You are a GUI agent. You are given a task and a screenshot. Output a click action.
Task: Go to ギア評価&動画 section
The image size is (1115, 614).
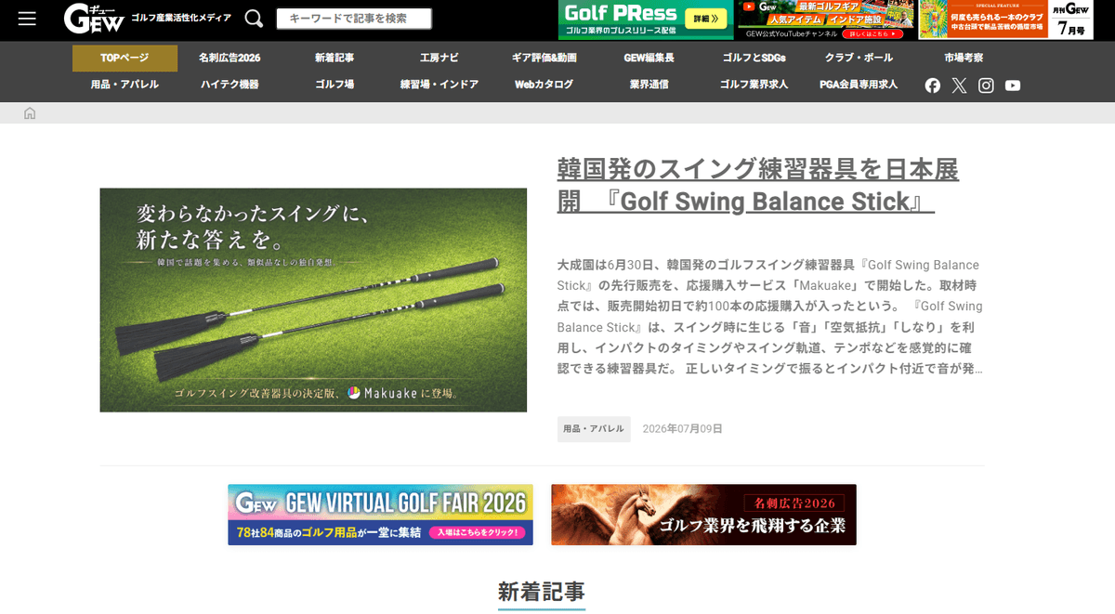(x=544, y=58)
